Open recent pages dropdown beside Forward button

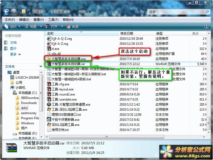[x=19, y=12]
